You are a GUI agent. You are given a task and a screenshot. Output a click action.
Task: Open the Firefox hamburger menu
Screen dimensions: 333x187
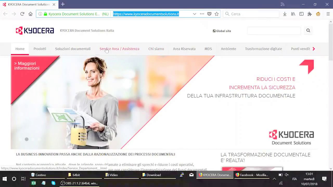point(328,14)
